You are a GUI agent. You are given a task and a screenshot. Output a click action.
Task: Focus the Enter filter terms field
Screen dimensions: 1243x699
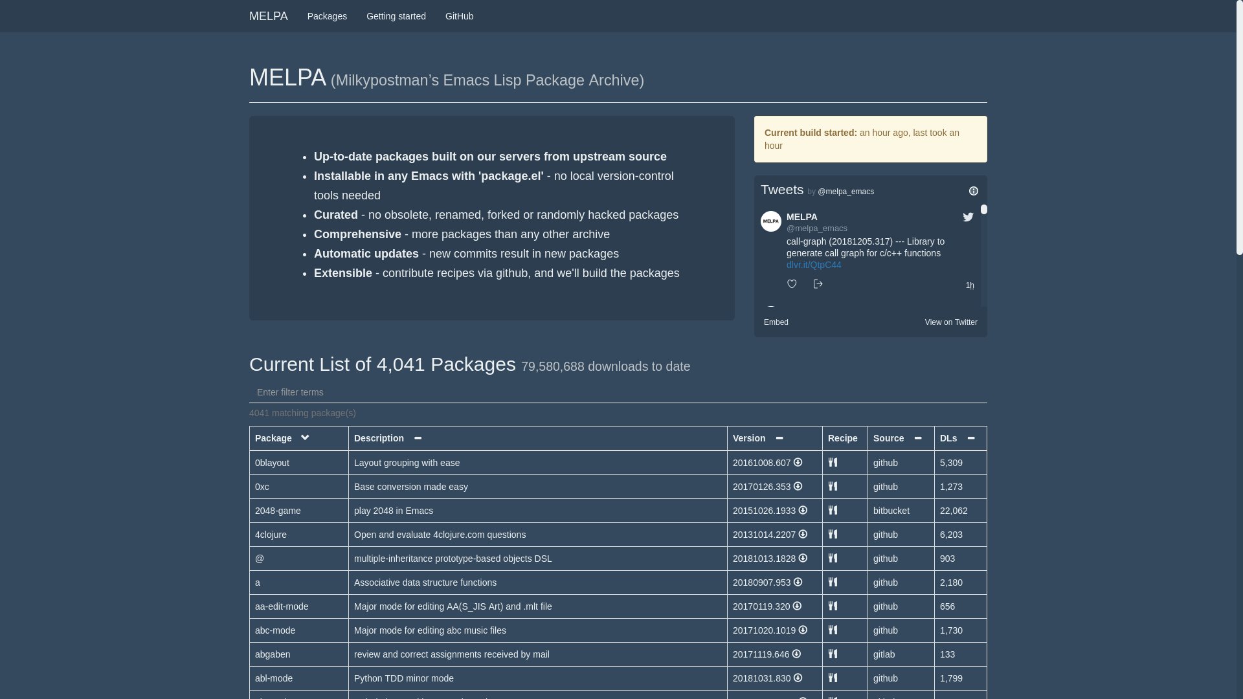(x=618, y=392)
